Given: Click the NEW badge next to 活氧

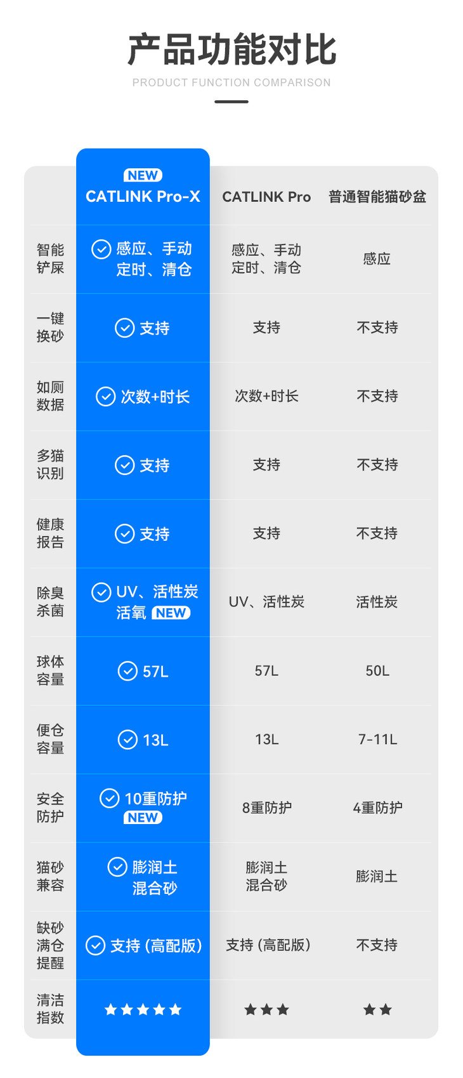Looking at the screenshot, I should click(x=171, y=613).
